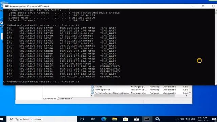Click the Services horizontal scrollbar thumb

pos(134,95)
